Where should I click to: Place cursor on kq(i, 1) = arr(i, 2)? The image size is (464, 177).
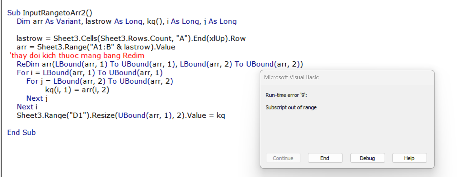tap(77, 90)
